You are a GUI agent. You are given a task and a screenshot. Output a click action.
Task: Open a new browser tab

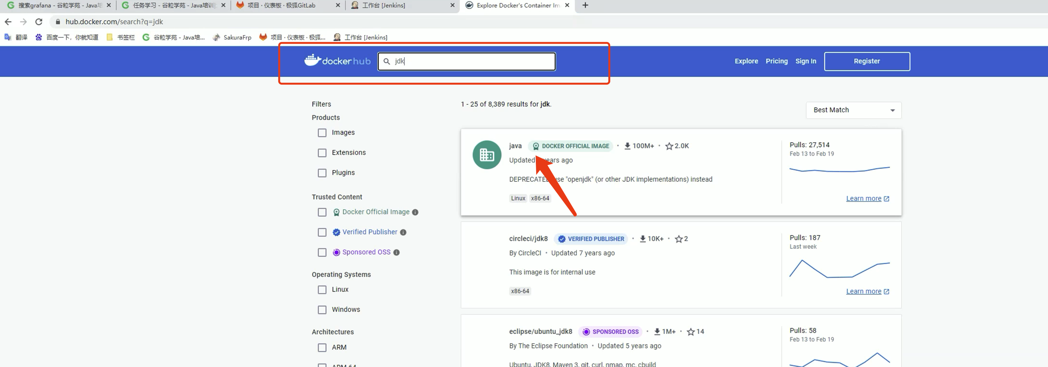point(585,5)
